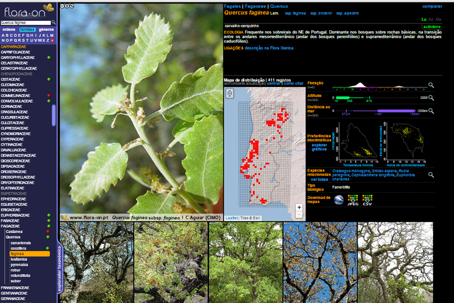
Task: Filter families by letter M
Action: pos(52,35)
